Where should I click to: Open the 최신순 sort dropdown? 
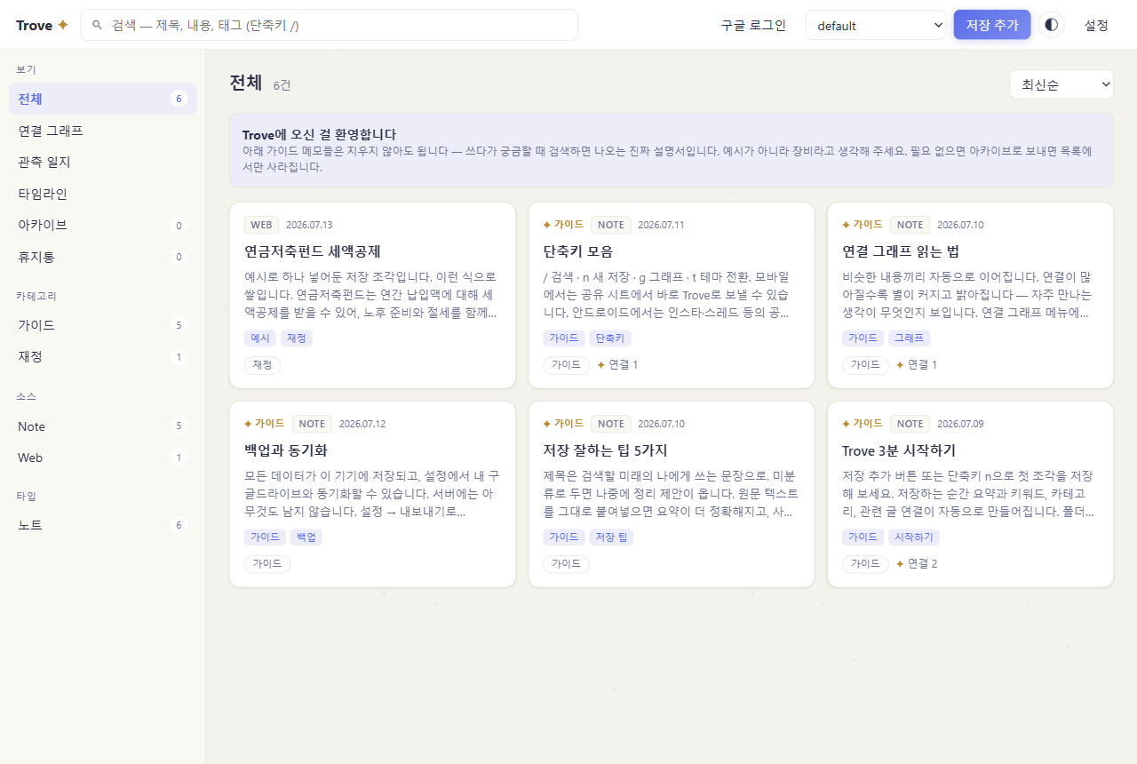(x=1061, y=84)
